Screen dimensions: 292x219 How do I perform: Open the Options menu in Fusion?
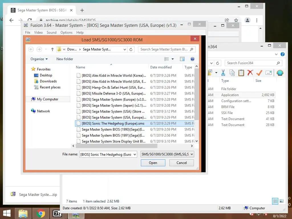coord(66,33)
